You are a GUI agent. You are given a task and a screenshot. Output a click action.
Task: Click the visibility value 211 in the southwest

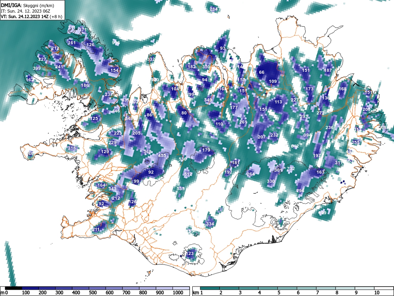tap(96, 229)
